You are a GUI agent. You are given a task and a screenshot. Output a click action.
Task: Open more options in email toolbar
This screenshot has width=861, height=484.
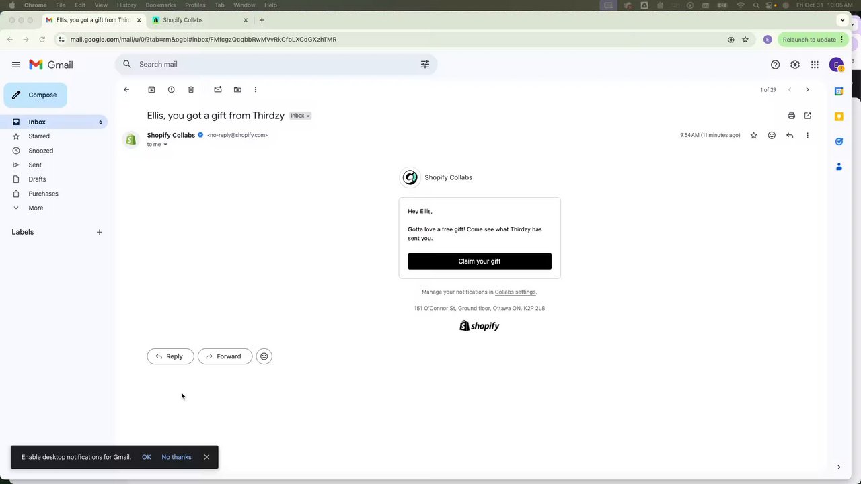click(256, 89)
